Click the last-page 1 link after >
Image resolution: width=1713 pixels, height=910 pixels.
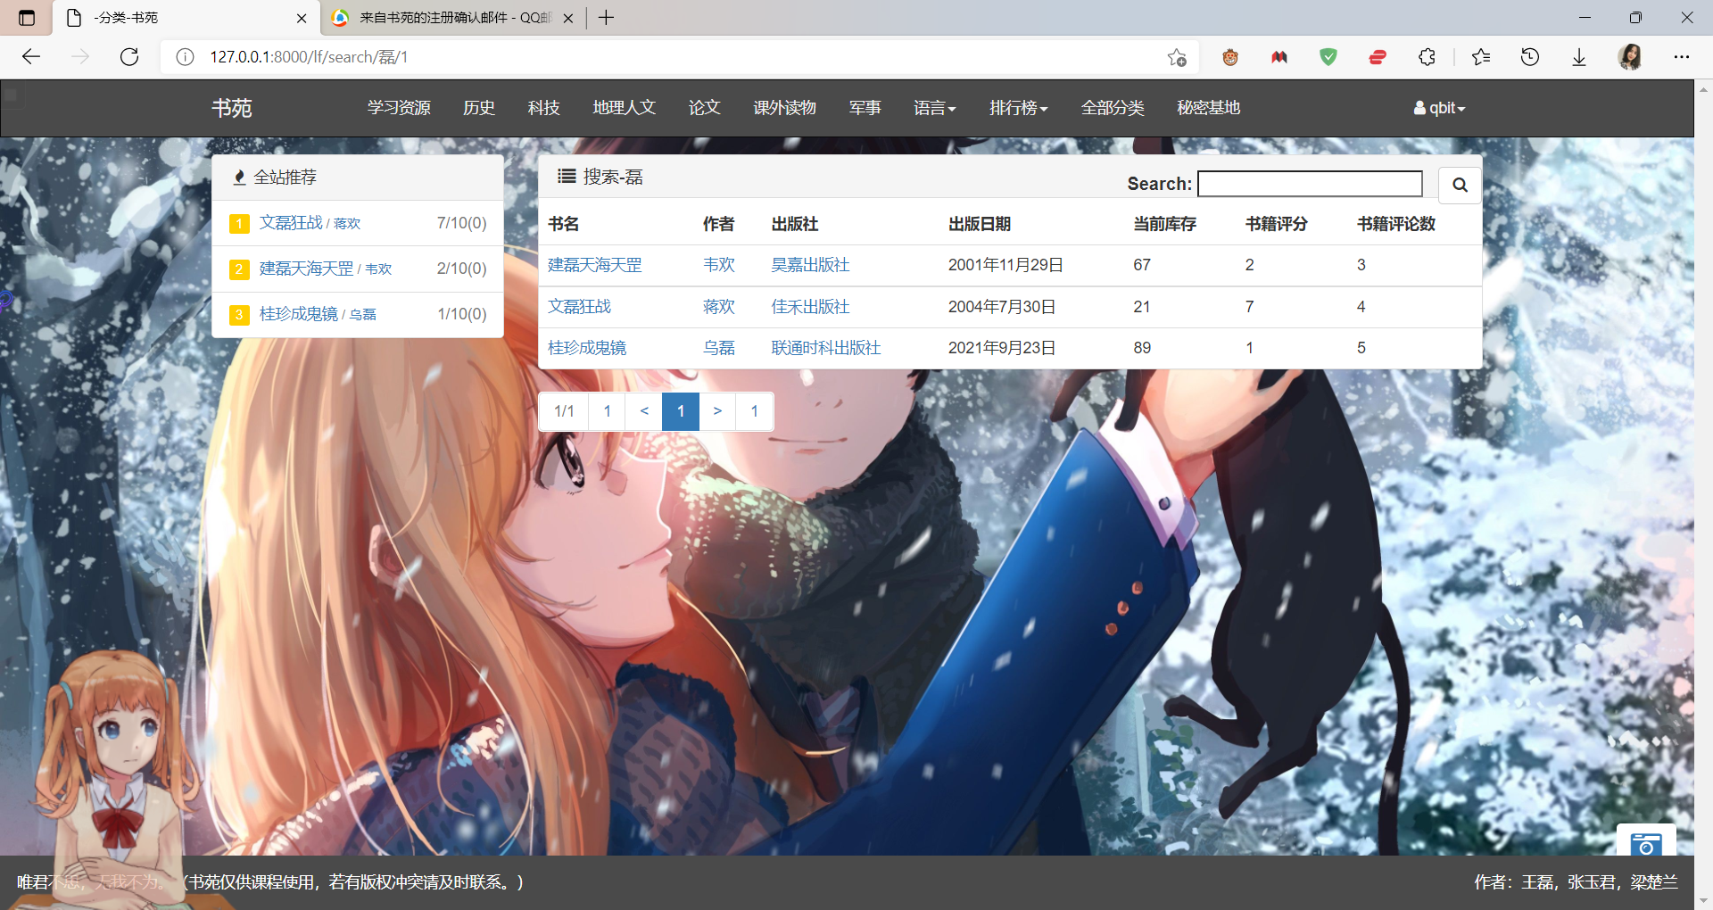pyautogui.click(x=754, y=411)
